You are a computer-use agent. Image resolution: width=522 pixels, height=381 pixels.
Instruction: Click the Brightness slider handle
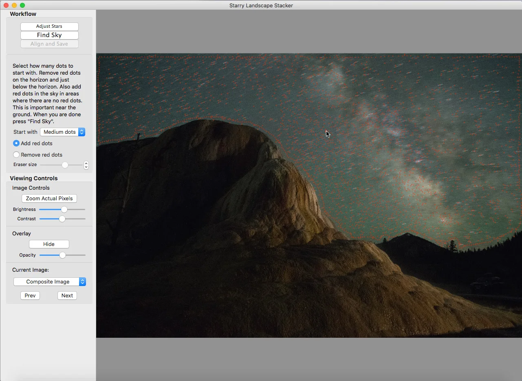pos(64,209)
